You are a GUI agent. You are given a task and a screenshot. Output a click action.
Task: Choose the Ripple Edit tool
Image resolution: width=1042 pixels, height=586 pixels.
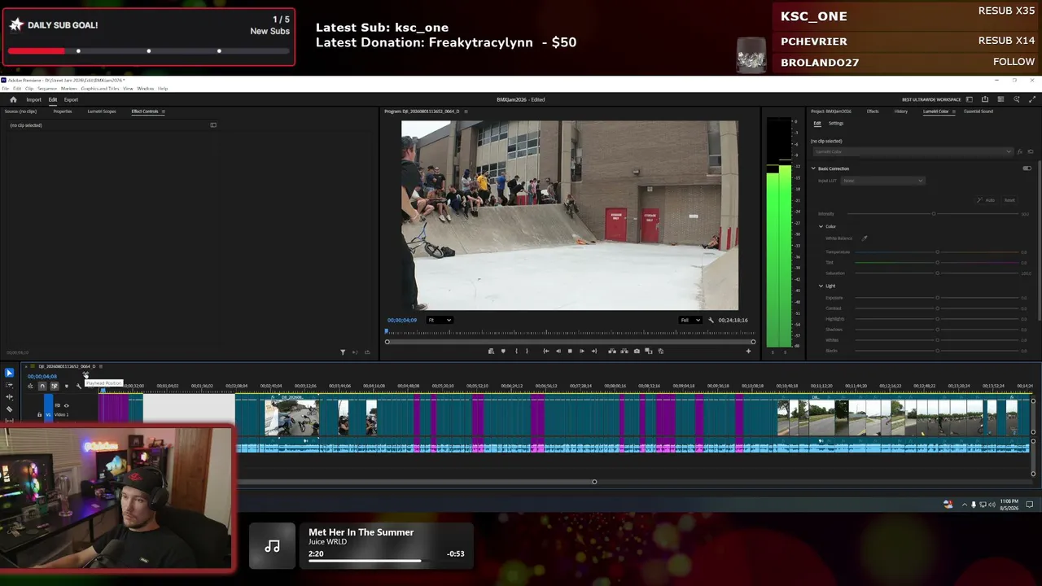pyautogui.click(x=9, y=397)
